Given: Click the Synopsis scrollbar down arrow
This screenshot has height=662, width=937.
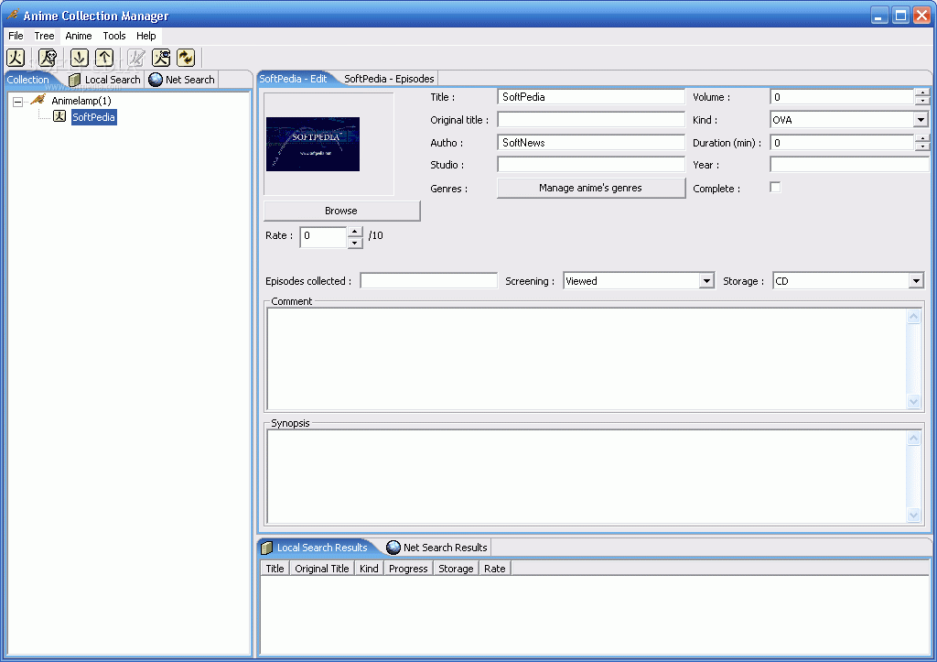Looking at the screenshot, I should click(913, 515).
